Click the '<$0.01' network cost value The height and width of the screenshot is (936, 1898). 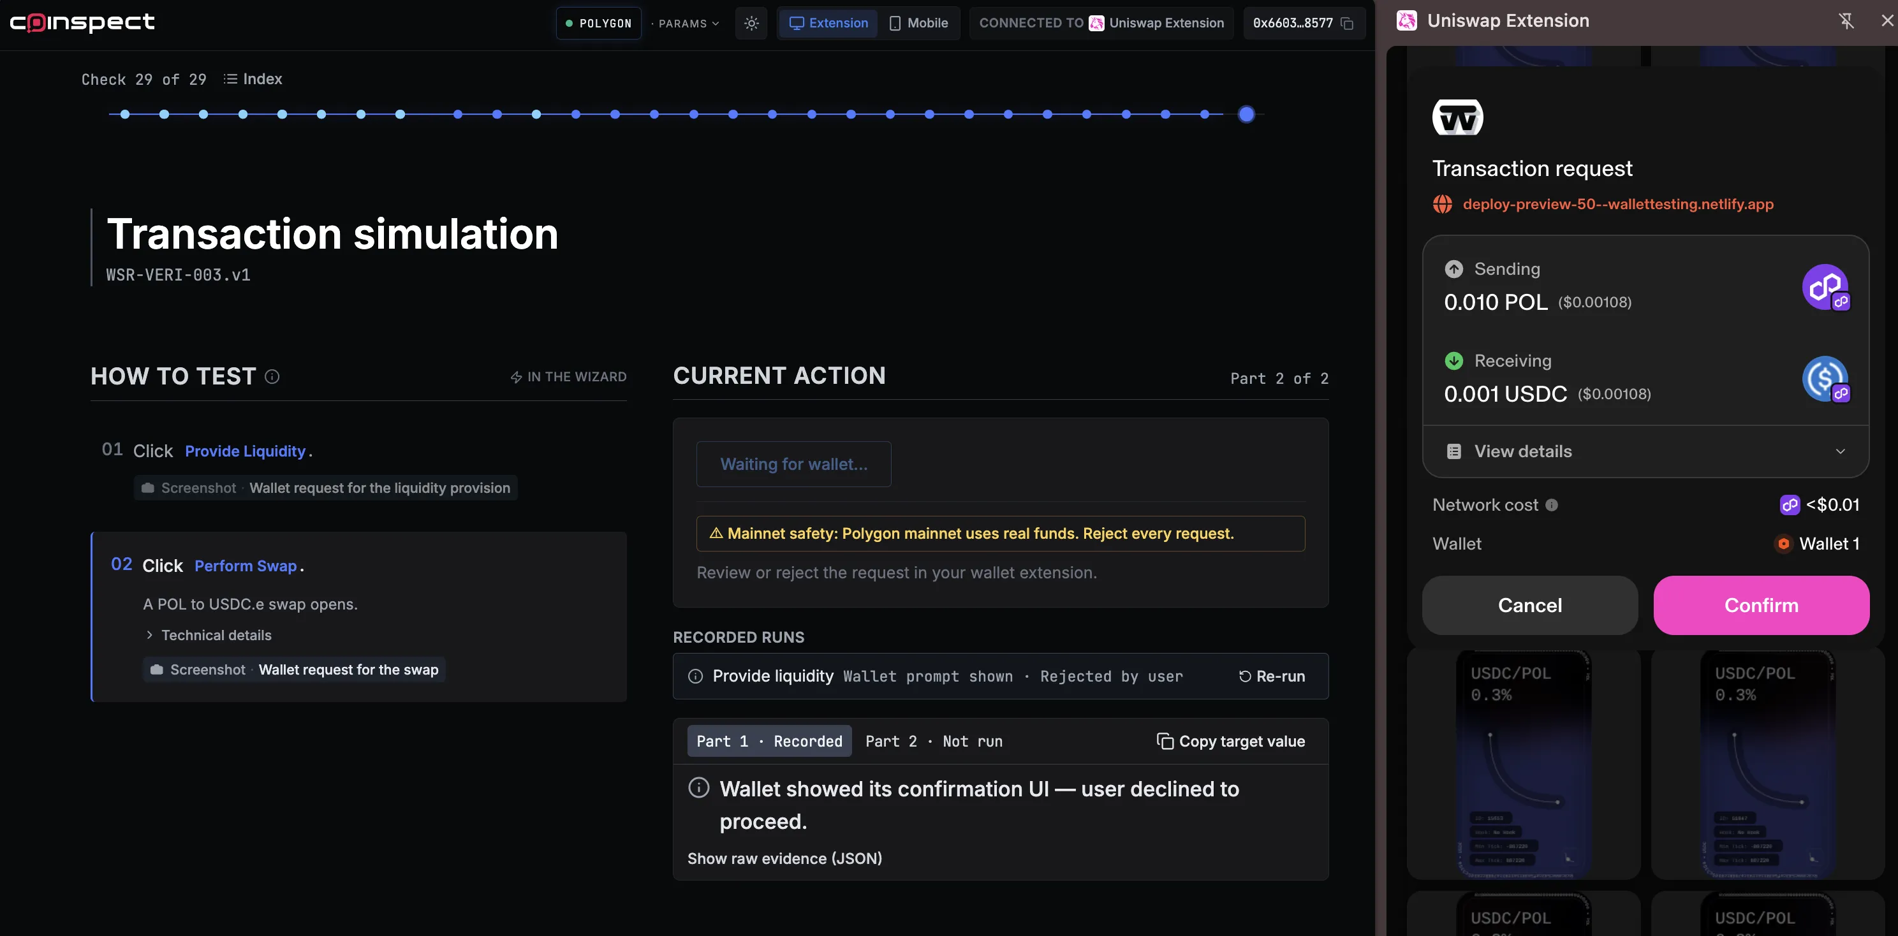coord(1832,504)
